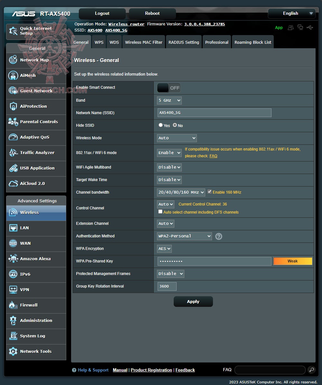
Task: Click the USB status icon in header
Action: [x=310, y=27]
